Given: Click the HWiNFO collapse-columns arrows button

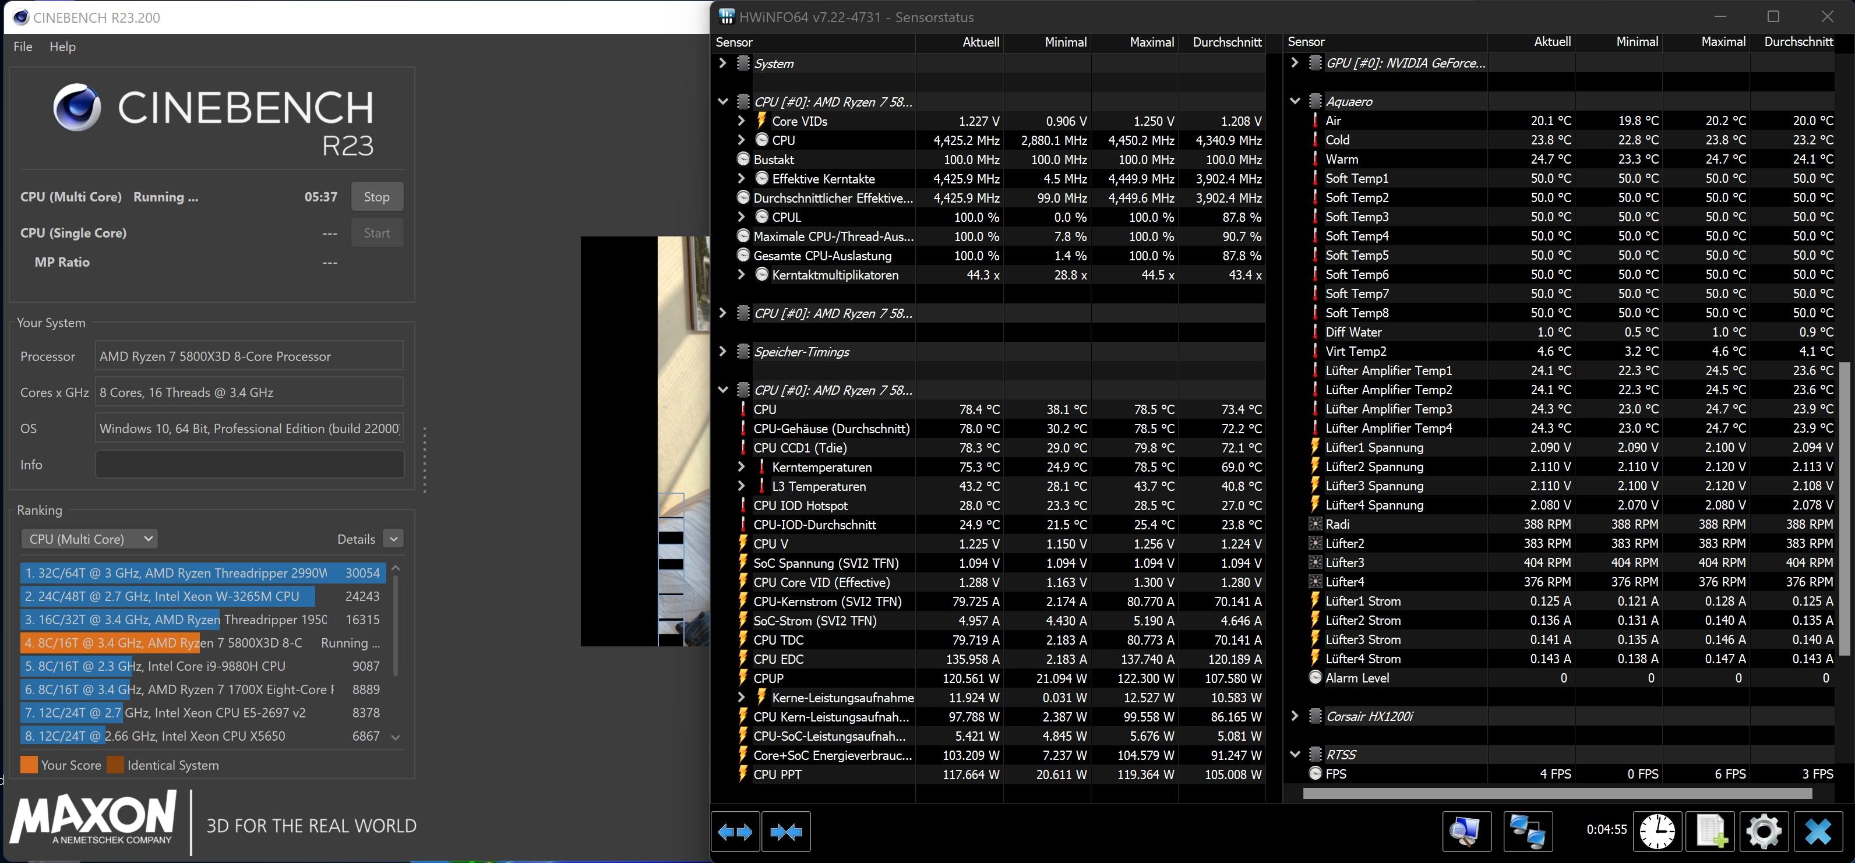Looking at the screenshot, I should click(786, 832).
